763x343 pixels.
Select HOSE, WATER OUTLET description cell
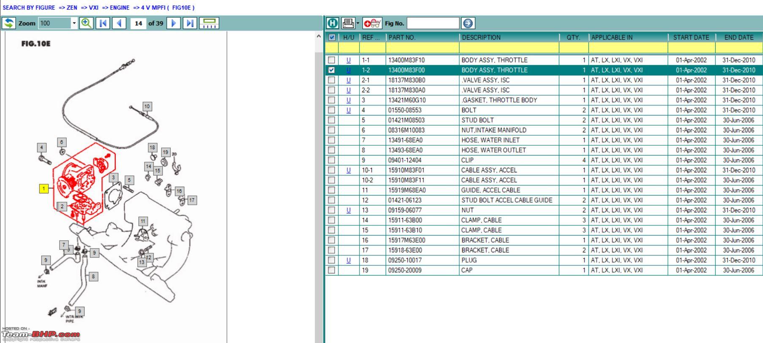point(509,150)
